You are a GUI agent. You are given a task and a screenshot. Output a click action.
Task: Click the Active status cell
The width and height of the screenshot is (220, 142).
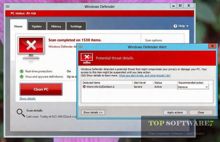click(158, 87)
